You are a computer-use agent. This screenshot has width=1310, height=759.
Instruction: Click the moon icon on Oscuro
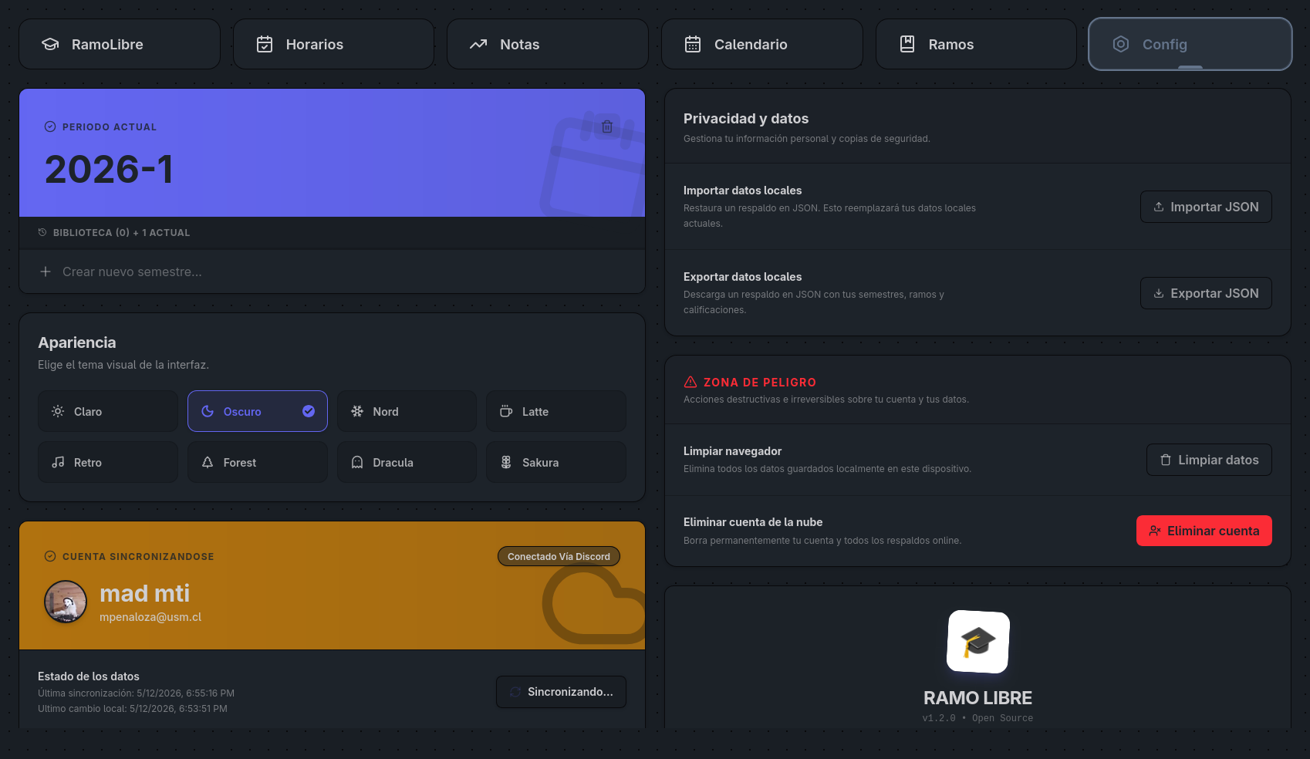click(x=208, y=411)
